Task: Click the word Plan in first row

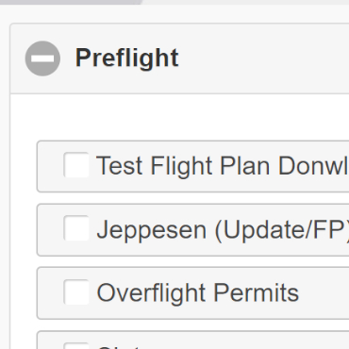Action: (x=244, y=166)
